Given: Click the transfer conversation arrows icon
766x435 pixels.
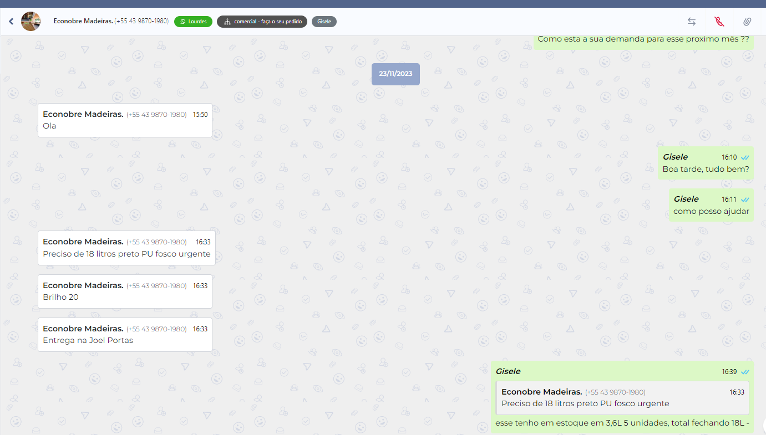Looking at the screenshot, I should click(x=692, y=22).
